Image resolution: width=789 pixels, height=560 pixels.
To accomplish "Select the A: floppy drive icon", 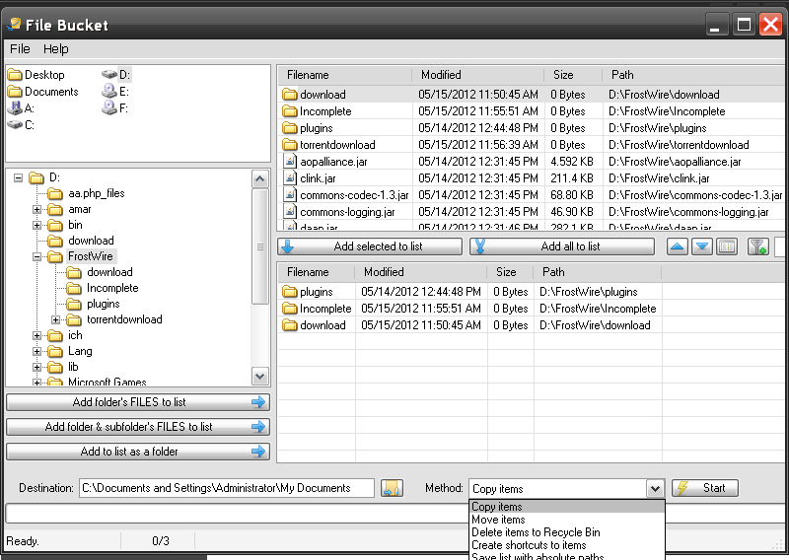I will pyautogui.click(x=15, y=108).
